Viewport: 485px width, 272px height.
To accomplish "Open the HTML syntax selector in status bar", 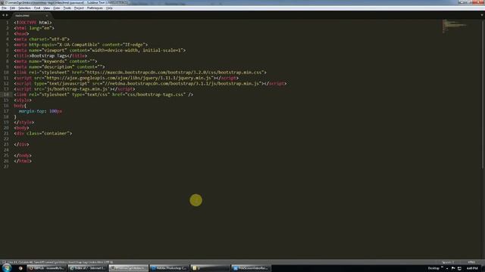I will (x=471, y=262).
